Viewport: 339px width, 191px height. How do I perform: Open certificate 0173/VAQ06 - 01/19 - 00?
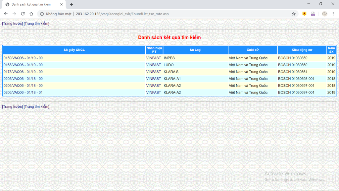23,72
